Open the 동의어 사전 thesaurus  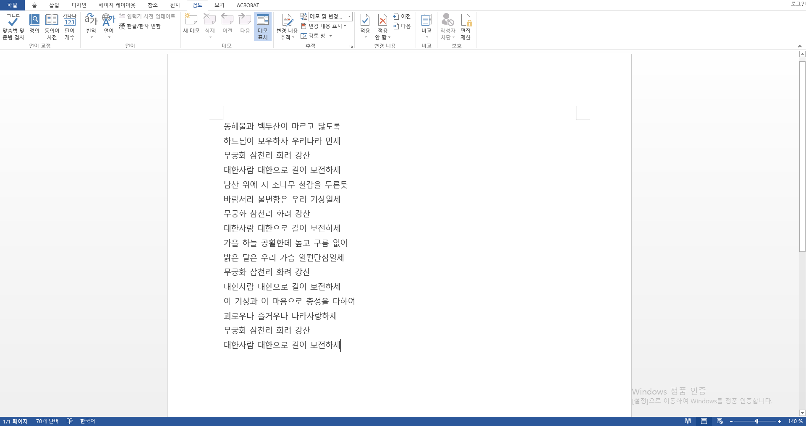tap(52, 27)
